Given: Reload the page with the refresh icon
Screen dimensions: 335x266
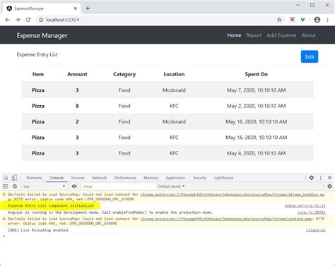Looking at the screenshot, I should point(28,20).
